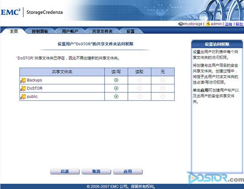Select read-only (读取) radio for public

pos(139,97)
